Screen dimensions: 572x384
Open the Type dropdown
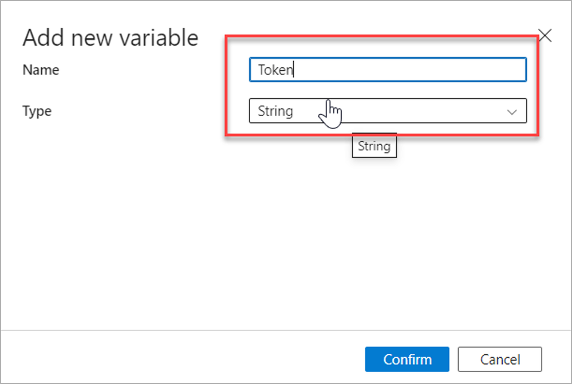(x=388, y=111)
